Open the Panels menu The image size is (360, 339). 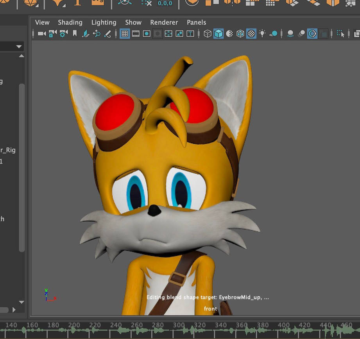point(196,22)
